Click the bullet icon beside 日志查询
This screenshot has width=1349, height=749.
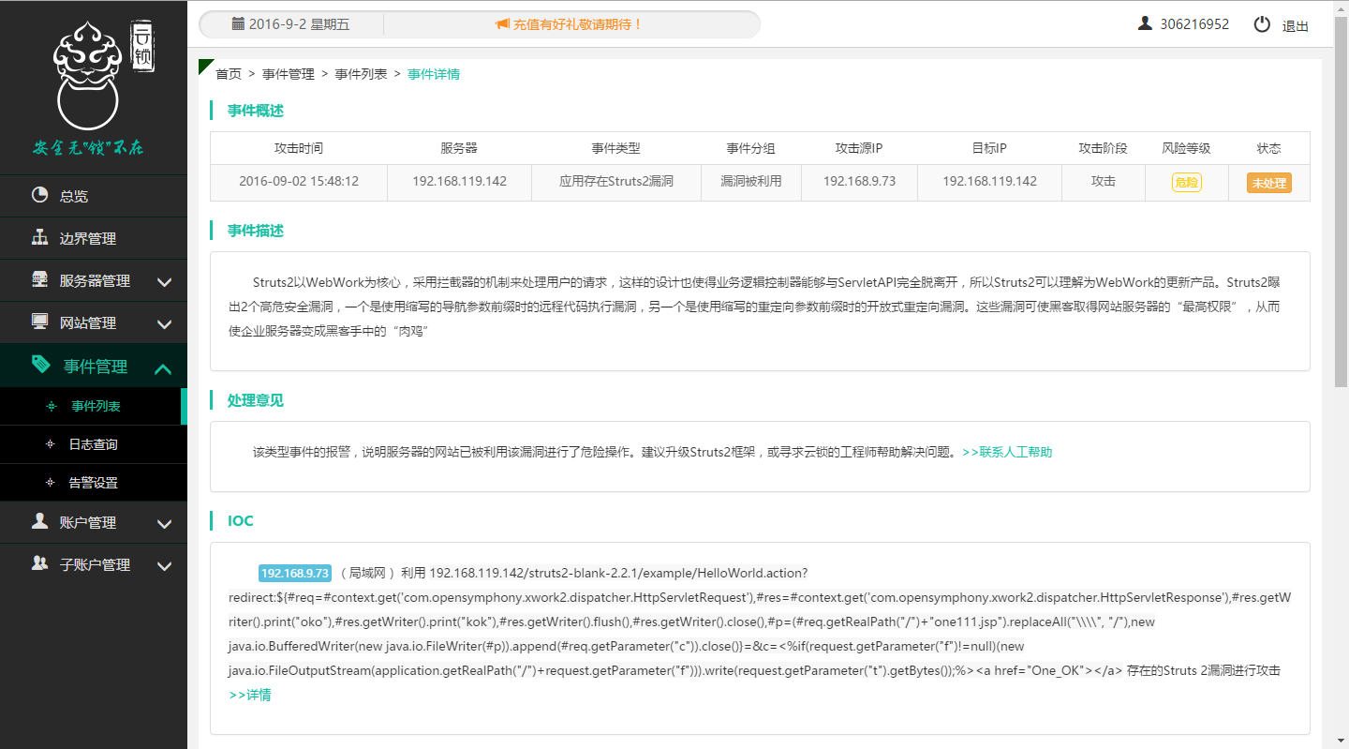pos(50,444)
